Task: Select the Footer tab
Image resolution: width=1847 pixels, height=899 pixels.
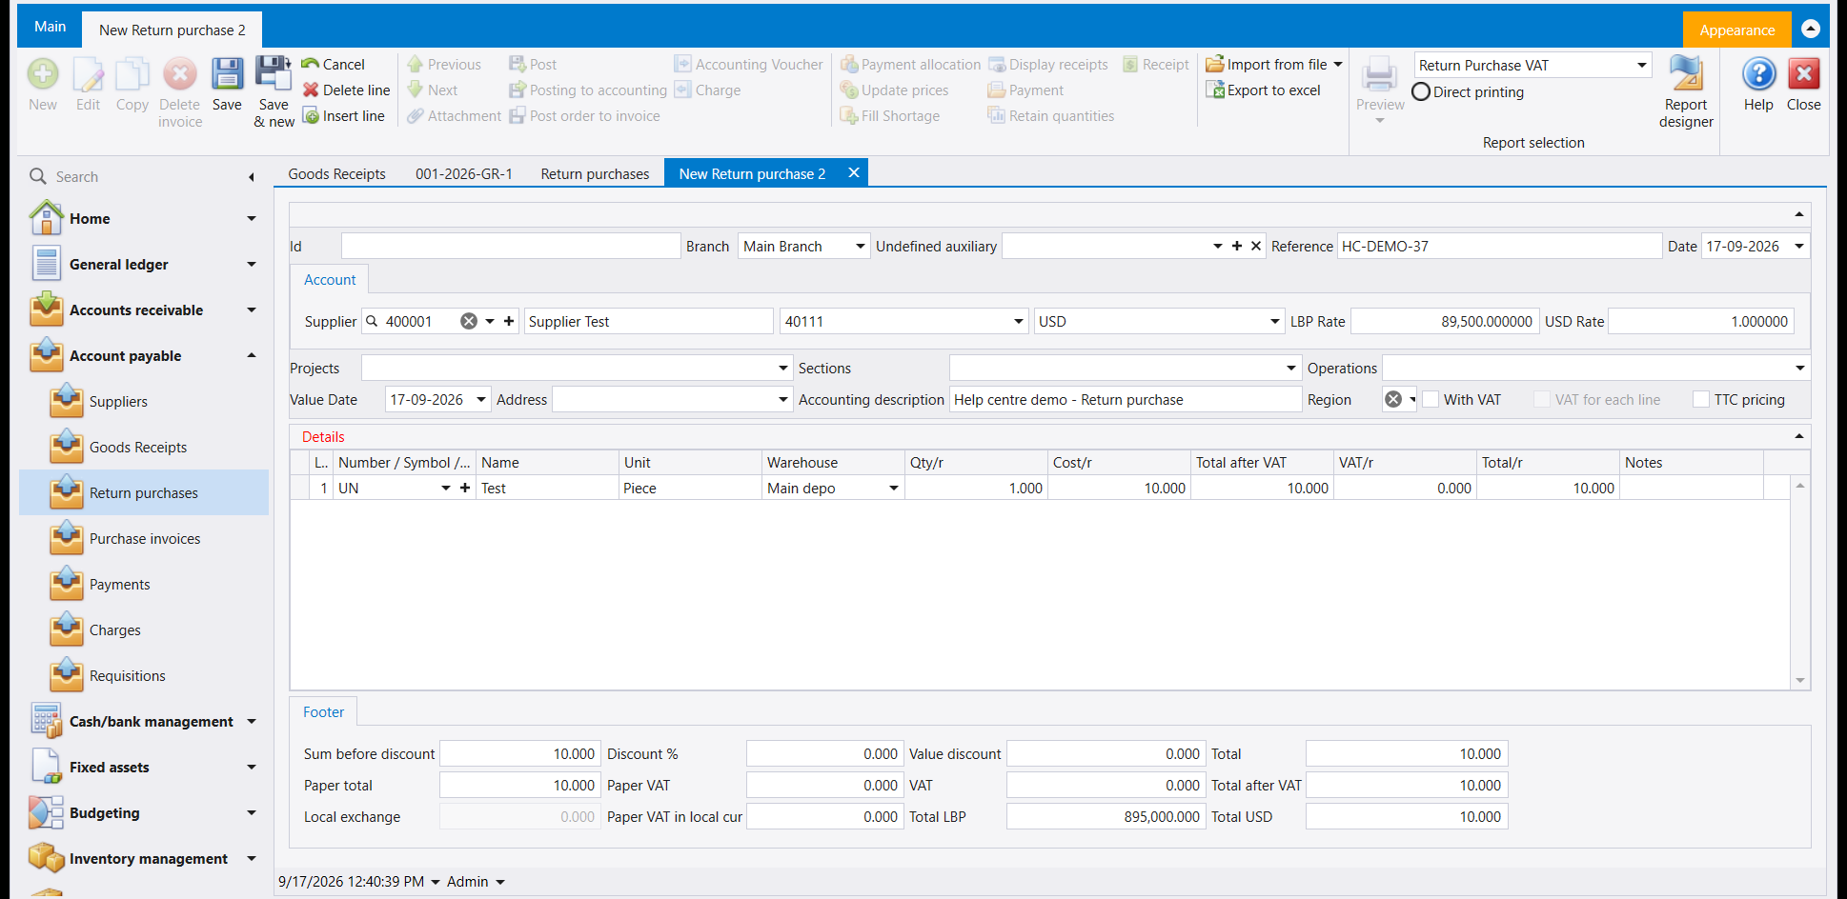Action: pos(324,712)
